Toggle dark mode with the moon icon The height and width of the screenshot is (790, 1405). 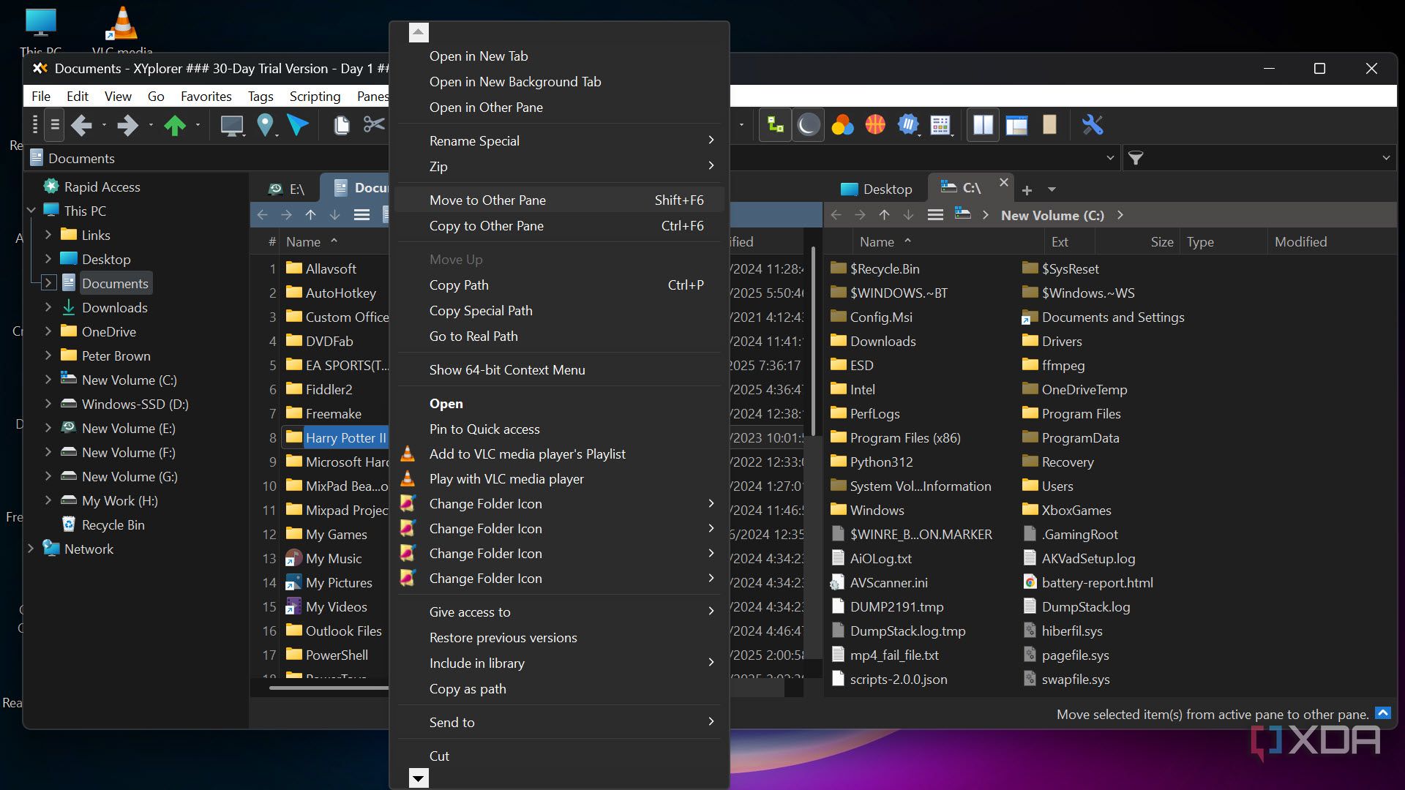(808, 125)
